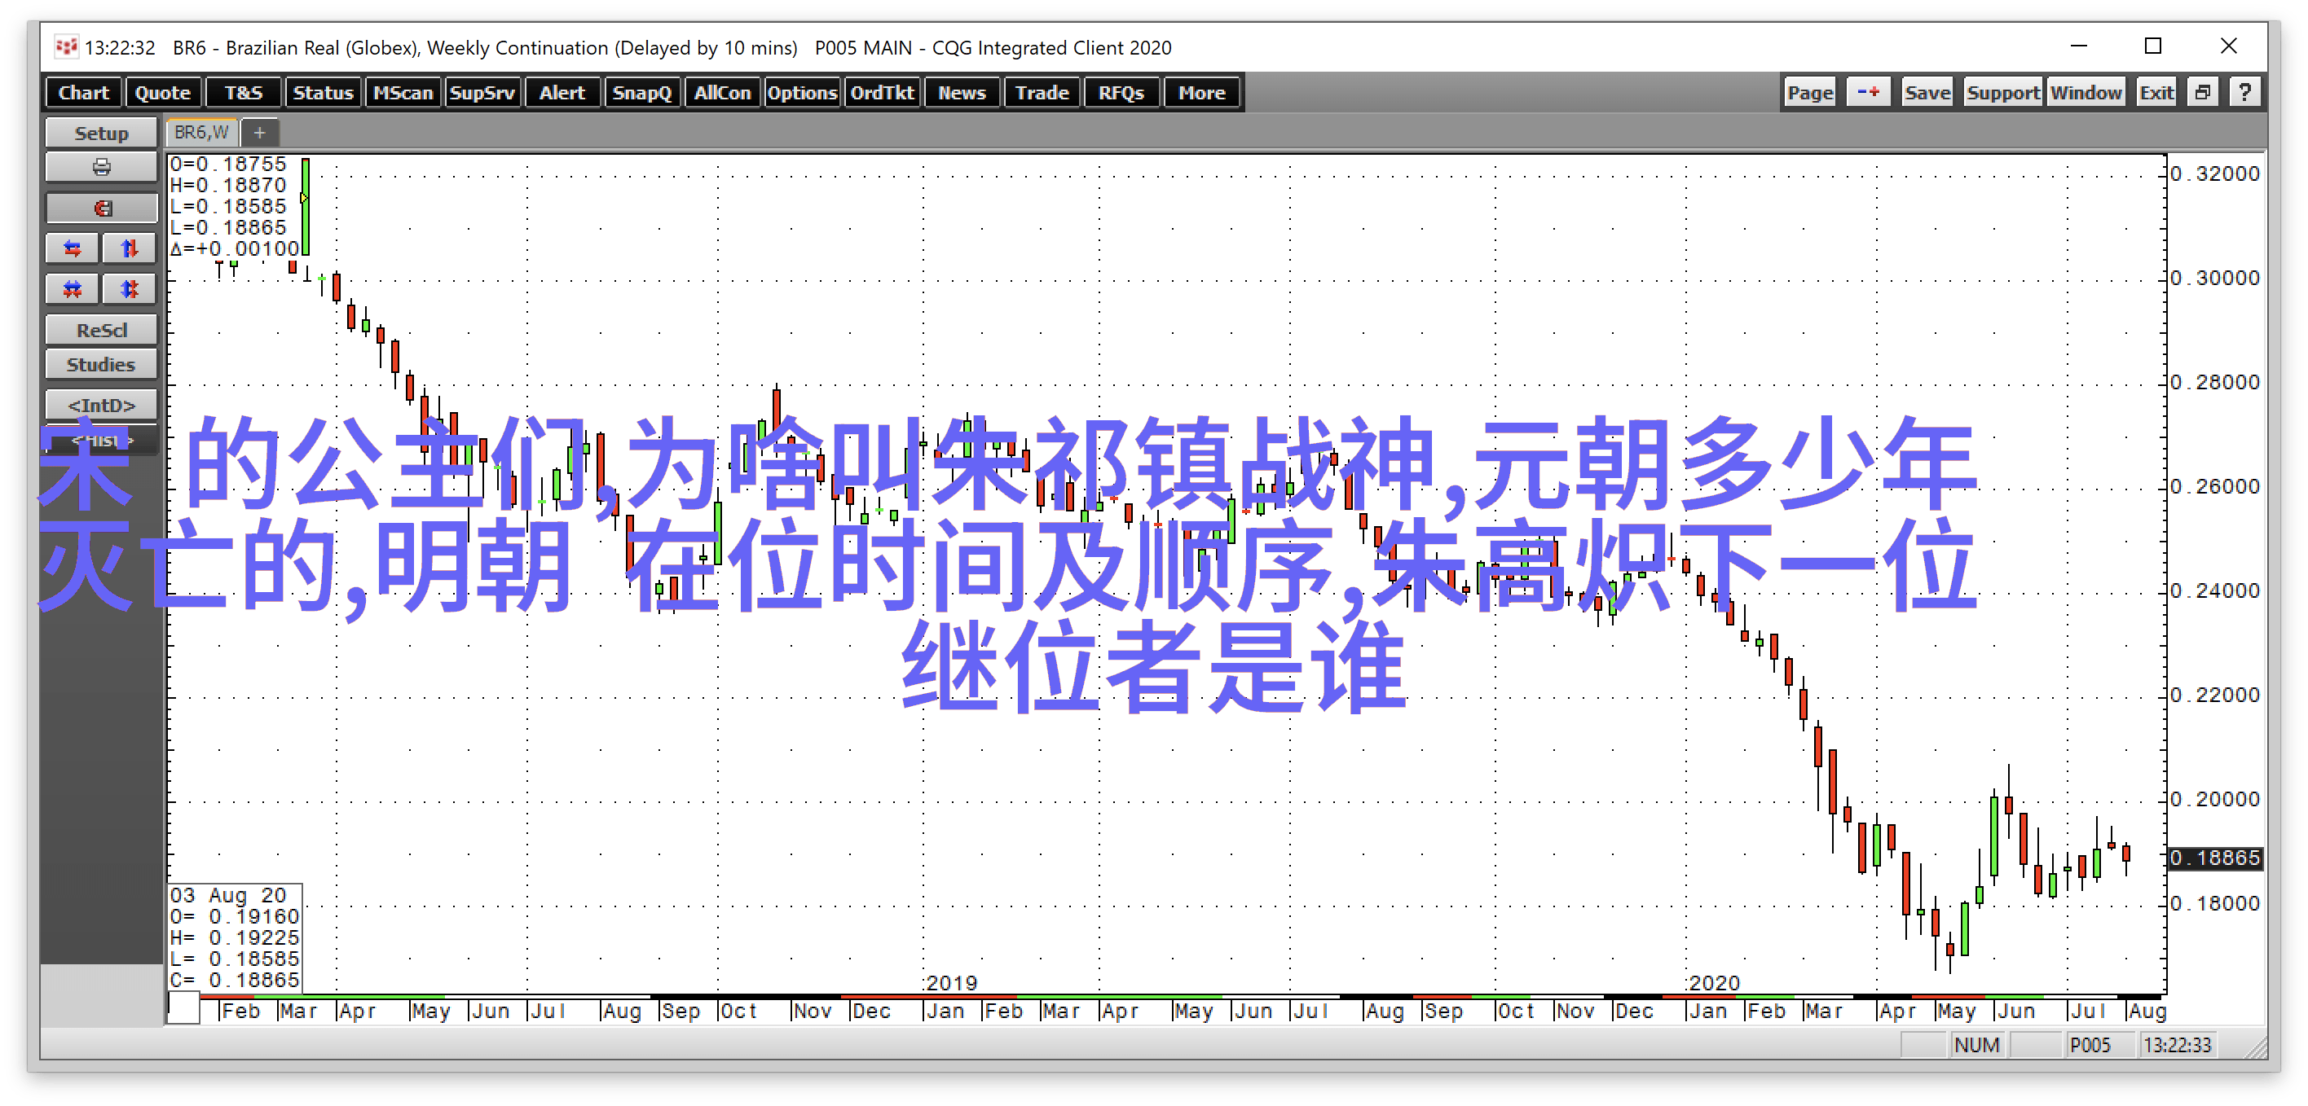Screen dimensions: 2308x1106
Task: Open the RFQs toolbar button
Action: pyautogui.click(x=1121, y=93)
